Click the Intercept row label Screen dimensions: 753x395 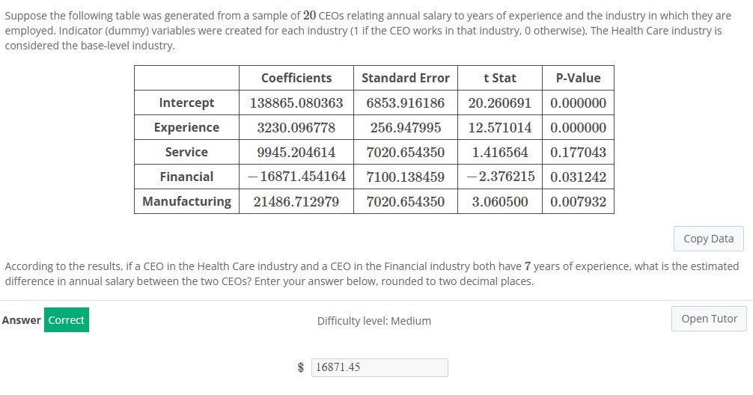click(x=186, y=102)
